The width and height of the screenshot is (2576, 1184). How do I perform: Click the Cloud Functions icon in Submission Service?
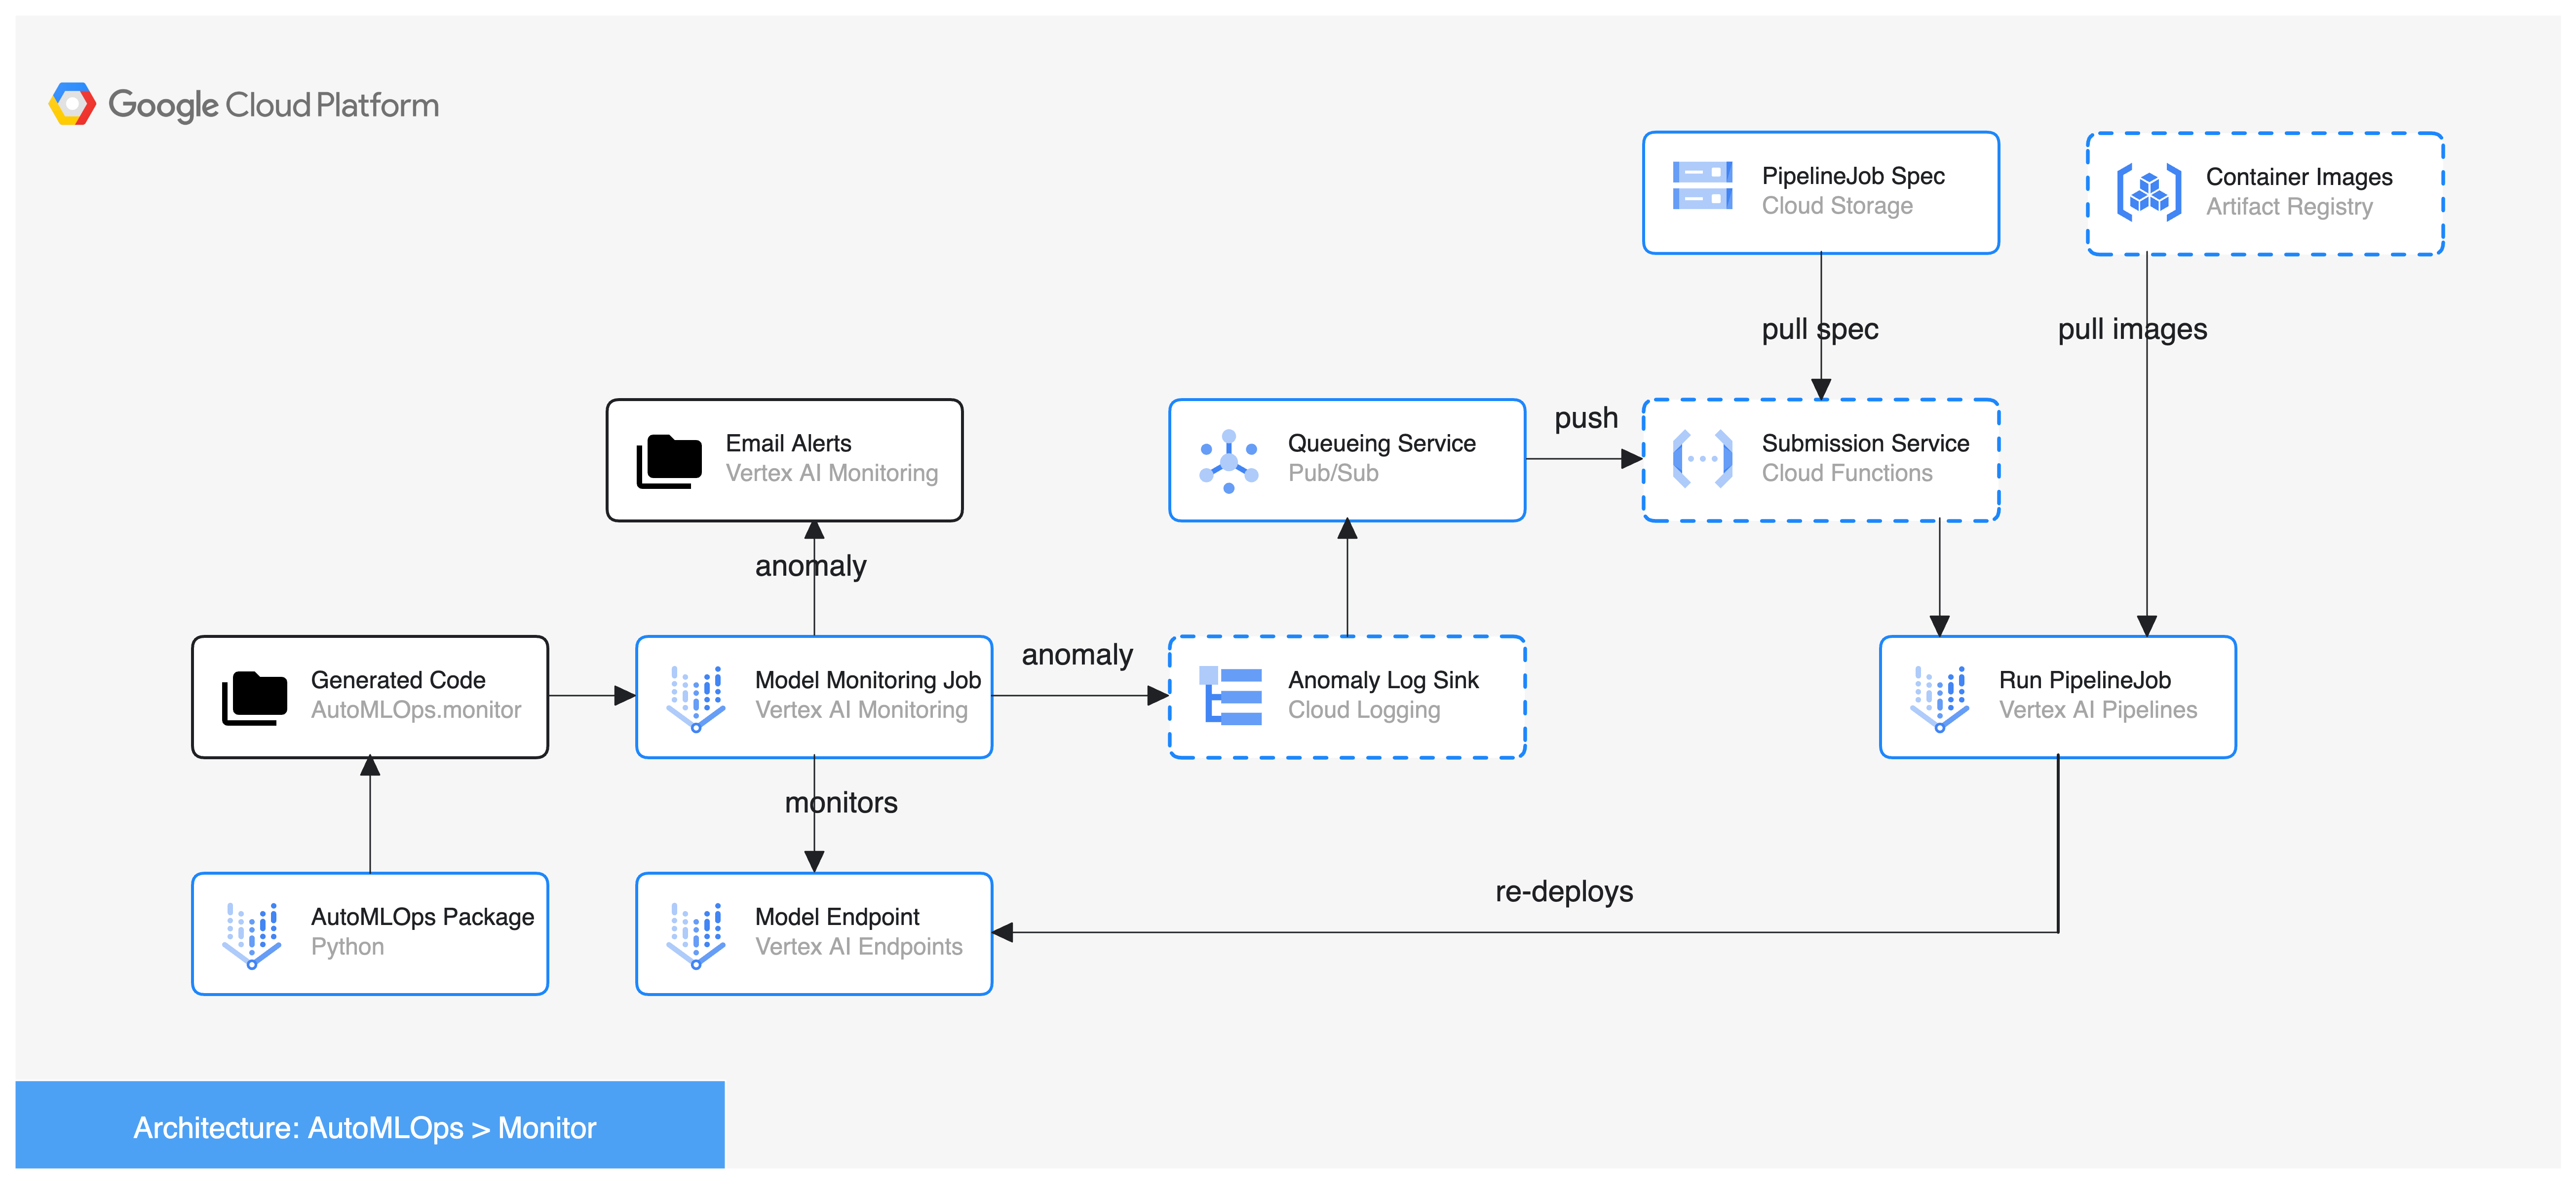tap(1702, 460)
